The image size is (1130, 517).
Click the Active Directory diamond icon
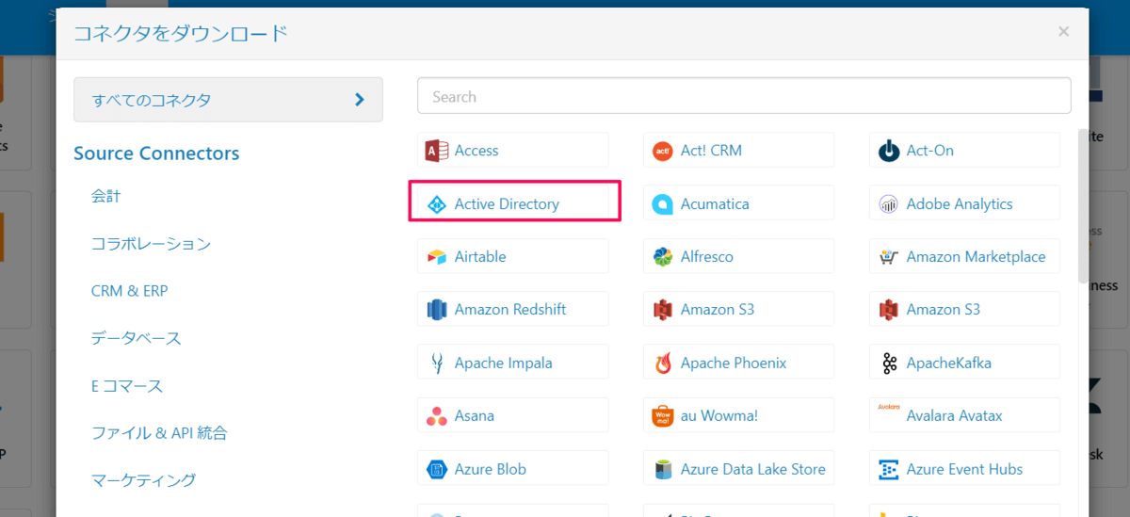pos(436,204)
